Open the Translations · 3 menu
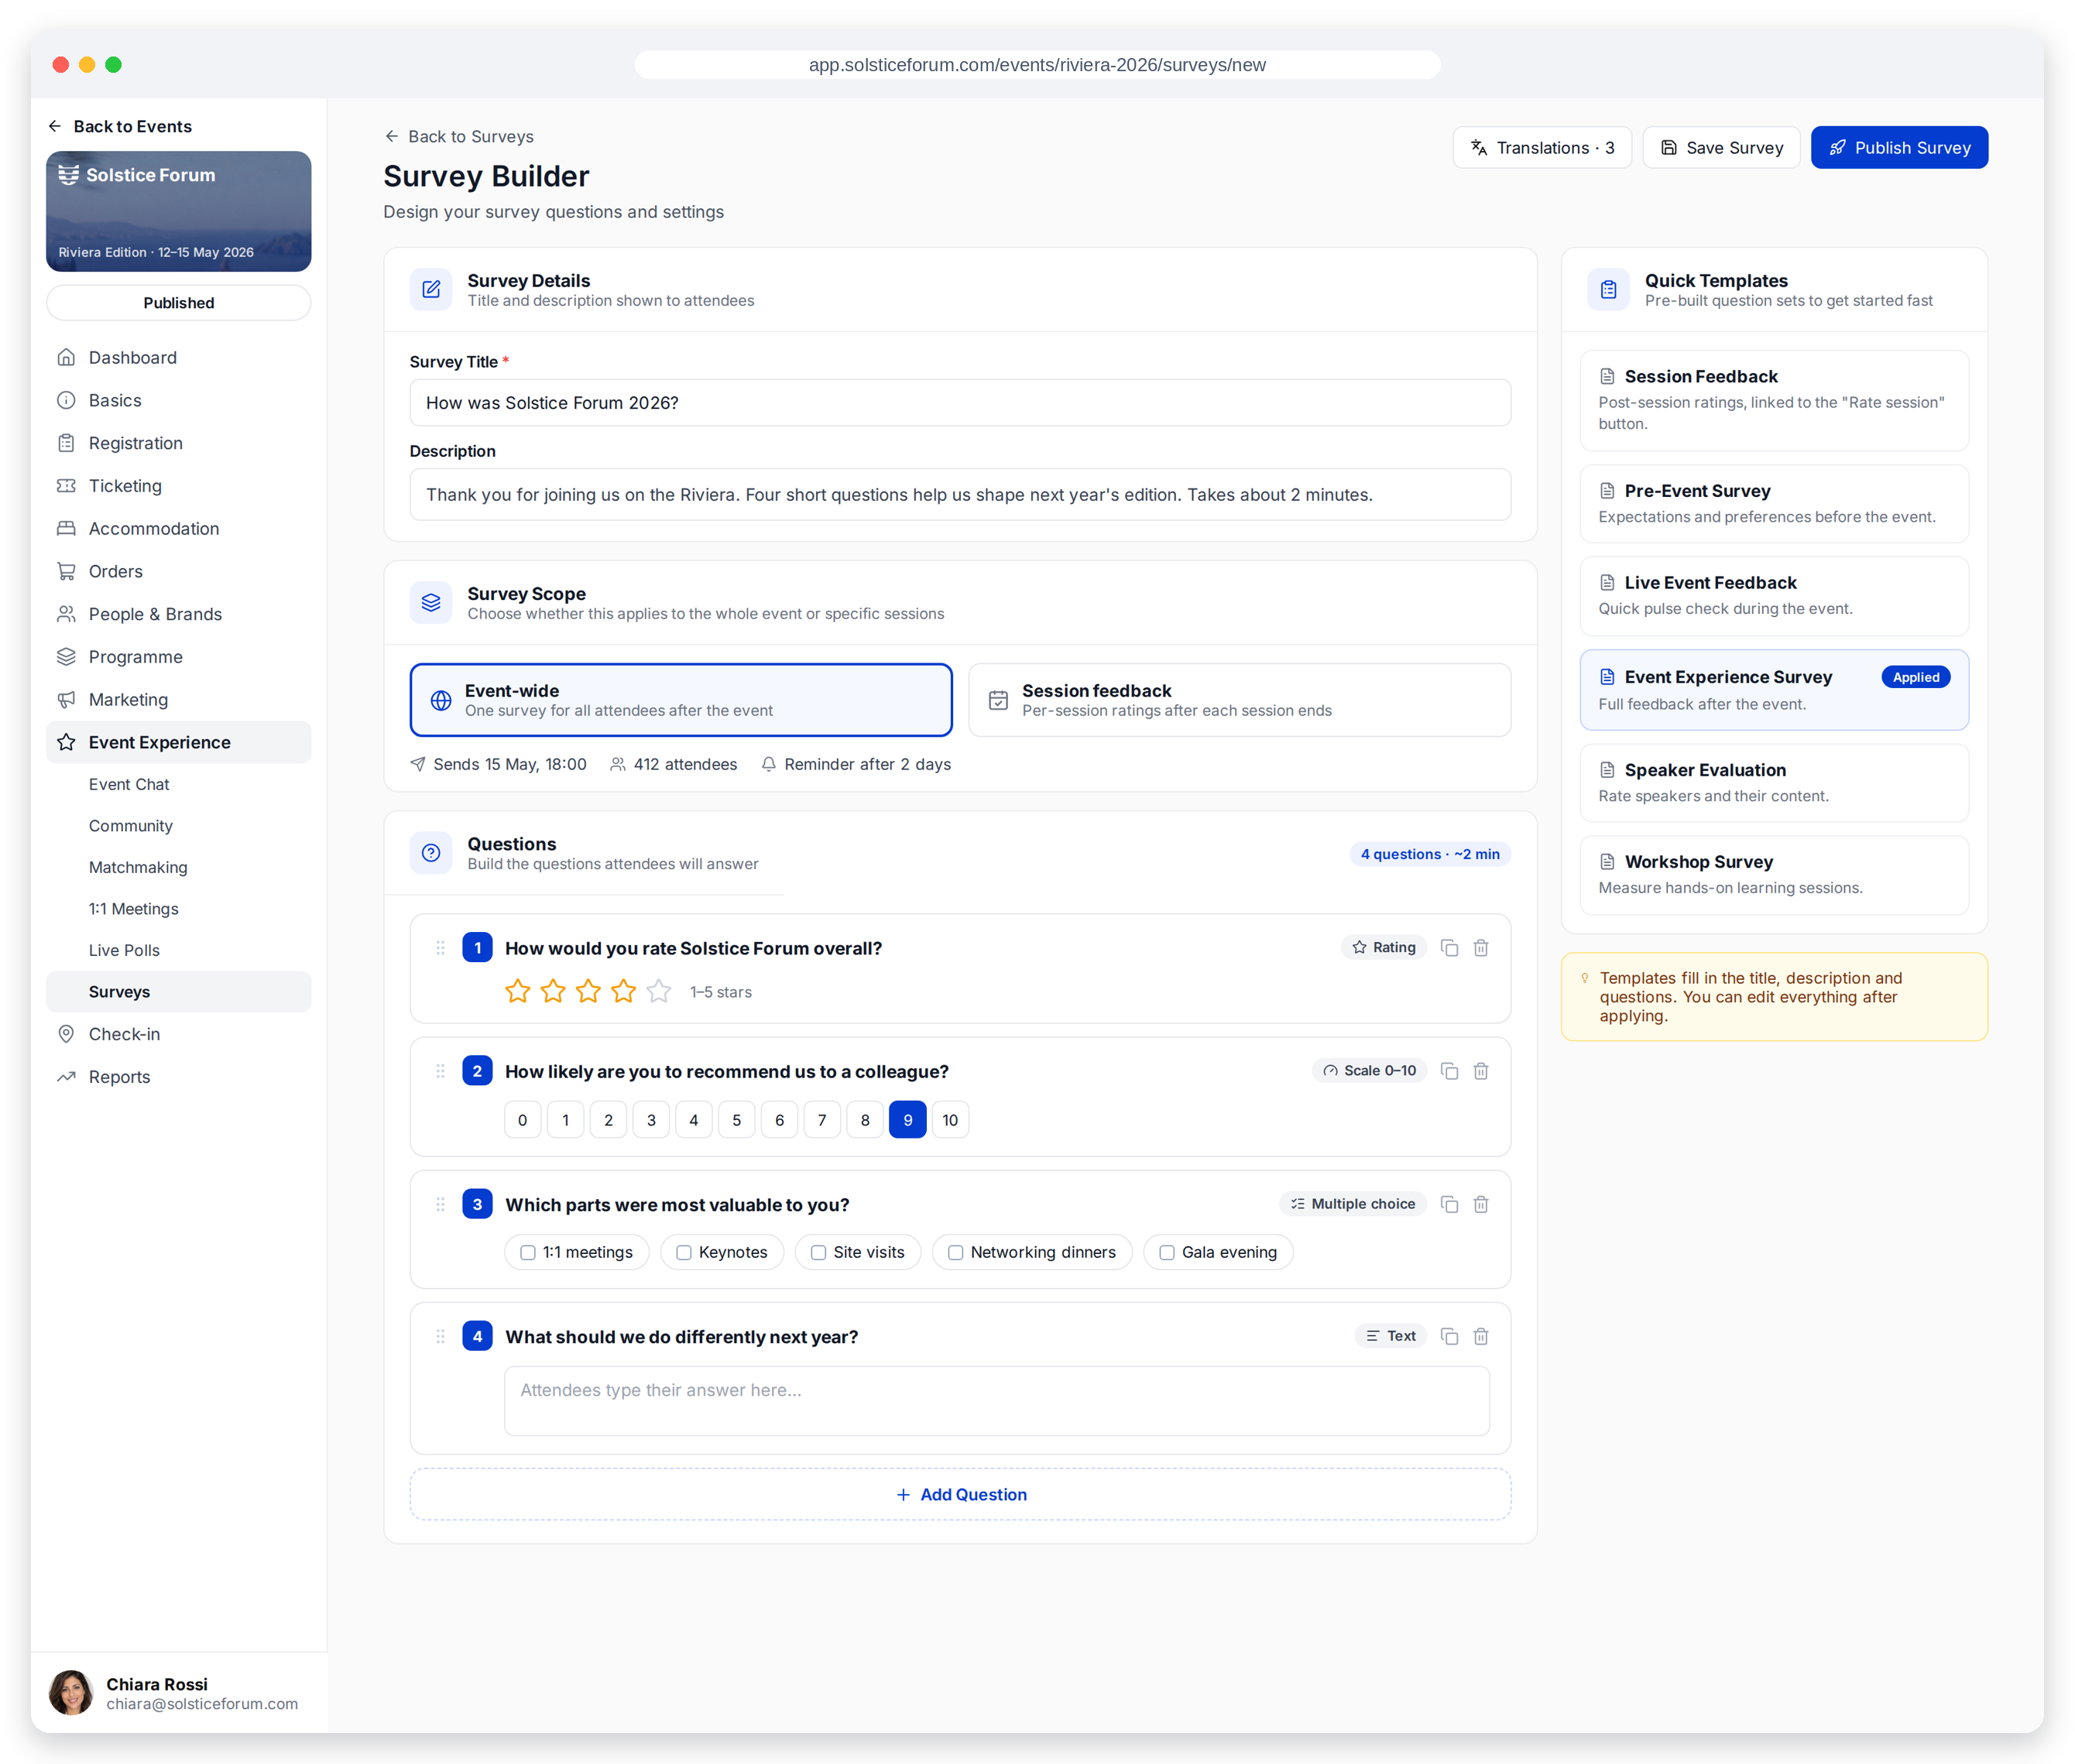The width and height of the screenshot is (2075, 1764). [x=1542, y=148]
